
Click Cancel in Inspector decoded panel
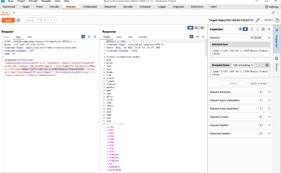click(233, 83)
